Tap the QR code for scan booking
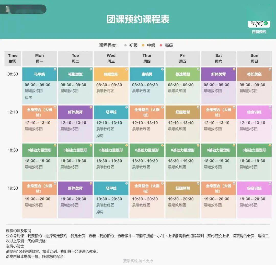This screenshot has width=276, height=265. (x=259, y=24)
